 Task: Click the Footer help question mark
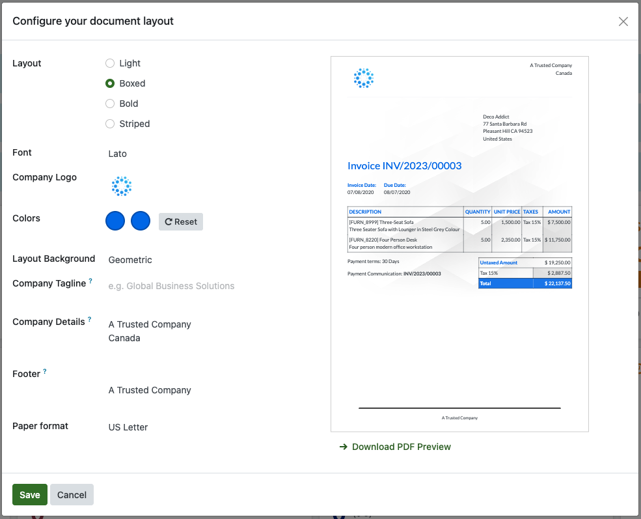tap(45, 371)
